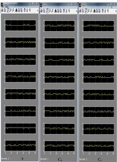
Task: Click the MATLAB logo in Scope2 title bar
Action: [80, 5]
